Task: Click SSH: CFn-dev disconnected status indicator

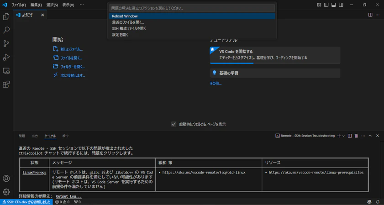Action: (26, 202)
